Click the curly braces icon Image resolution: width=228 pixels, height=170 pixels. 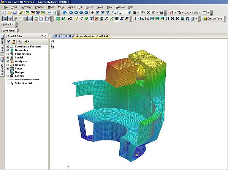click(x=167, y=19)
